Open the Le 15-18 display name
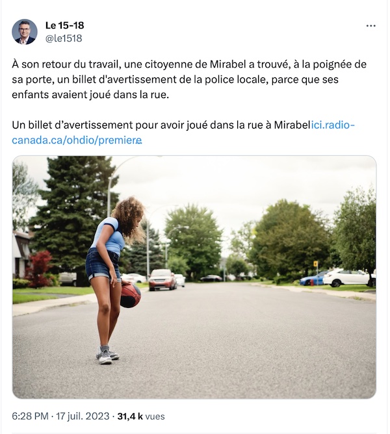 click(x=64, y=25)
